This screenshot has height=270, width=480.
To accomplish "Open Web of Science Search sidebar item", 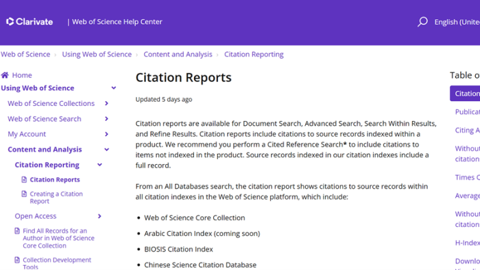I will [x=45, y=119].
